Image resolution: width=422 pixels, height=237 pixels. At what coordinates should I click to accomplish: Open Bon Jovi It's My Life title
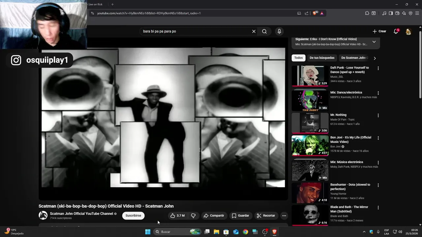click(x=351, y=140)
